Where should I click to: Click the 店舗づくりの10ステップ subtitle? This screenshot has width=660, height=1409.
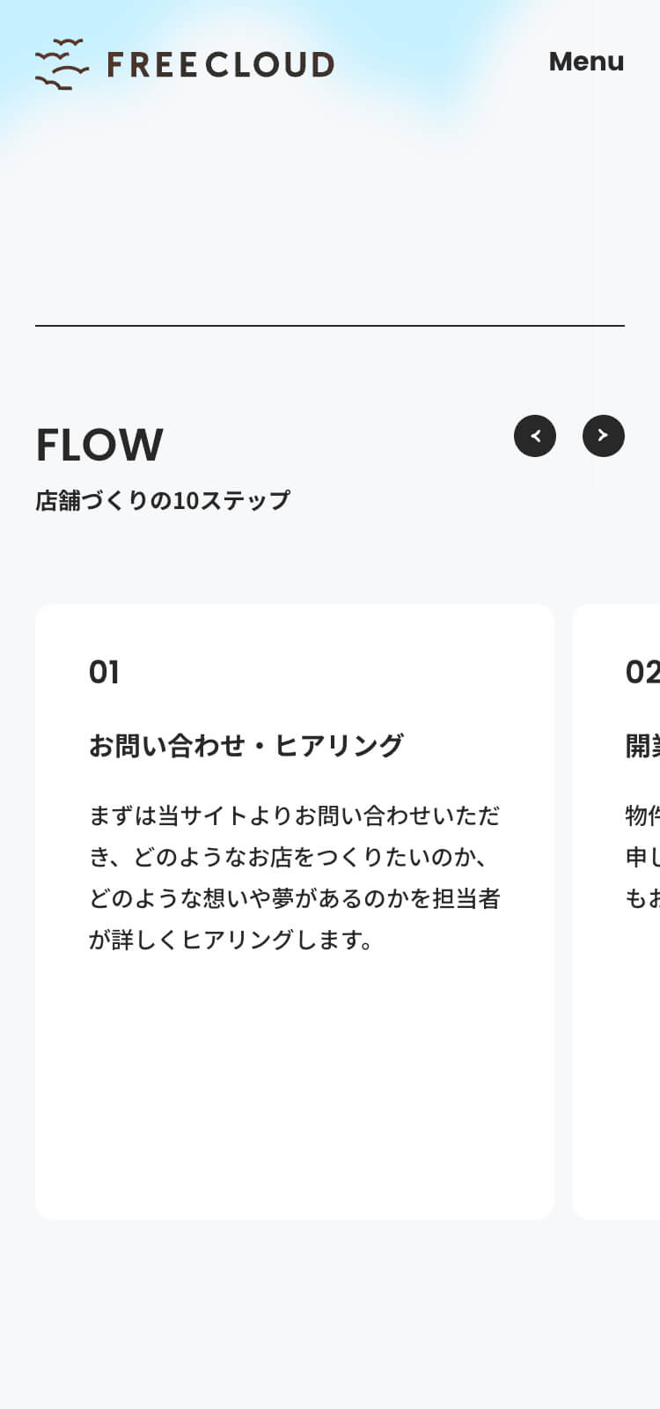pos(163,500)
